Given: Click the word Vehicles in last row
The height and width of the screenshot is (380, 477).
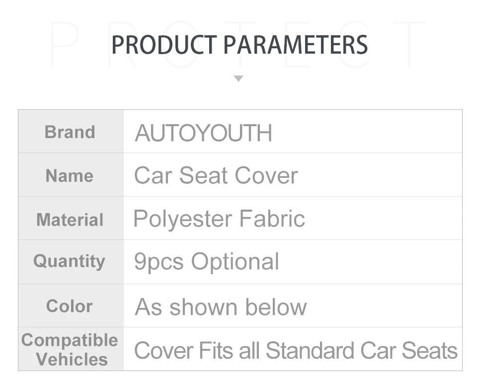Looking at the screenshot, I should 72,359.
